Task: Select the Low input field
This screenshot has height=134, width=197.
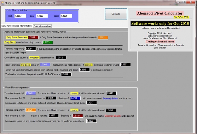Action: pyautogui.click(x=42, y=16)
